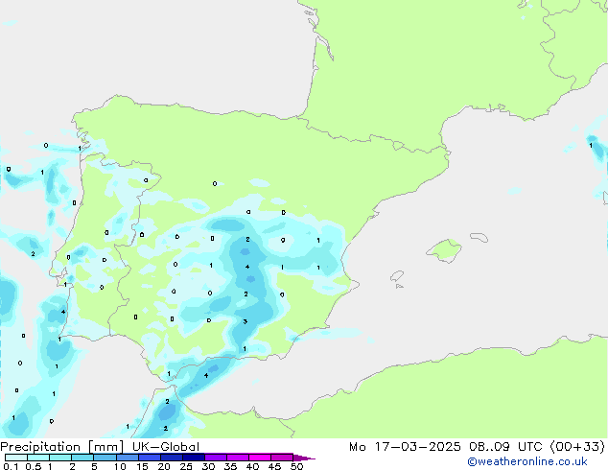
Task: Click the 20–25 mm legend color swatch
Action: tap(171, 458)
